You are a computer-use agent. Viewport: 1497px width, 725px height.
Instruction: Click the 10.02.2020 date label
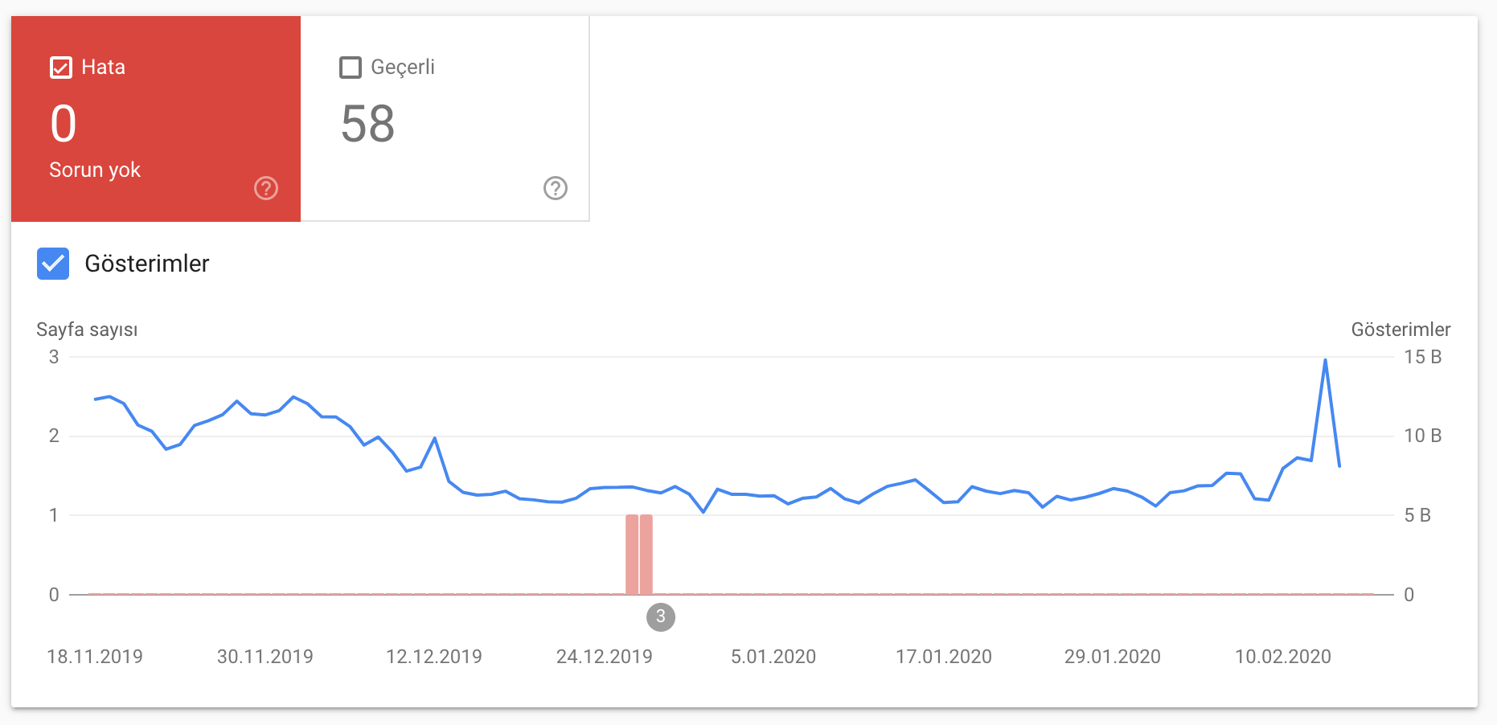[1283, 657]
